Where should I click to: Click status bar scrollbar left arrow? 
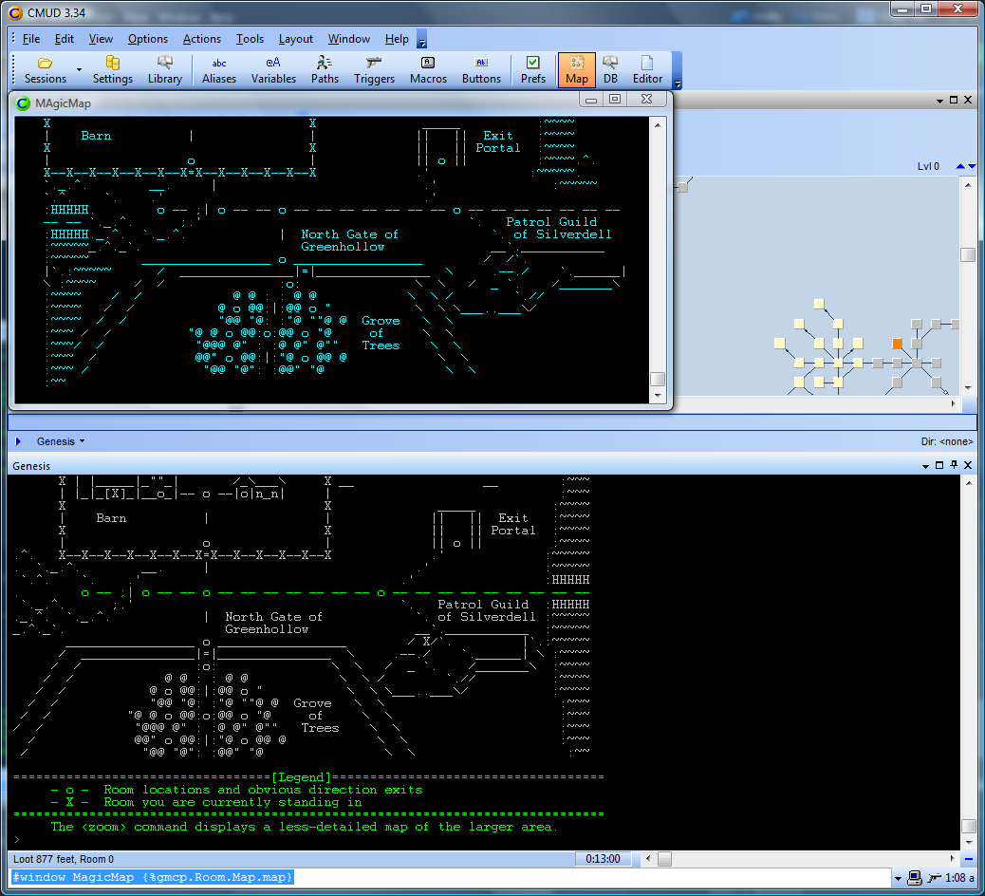(648, 858)
